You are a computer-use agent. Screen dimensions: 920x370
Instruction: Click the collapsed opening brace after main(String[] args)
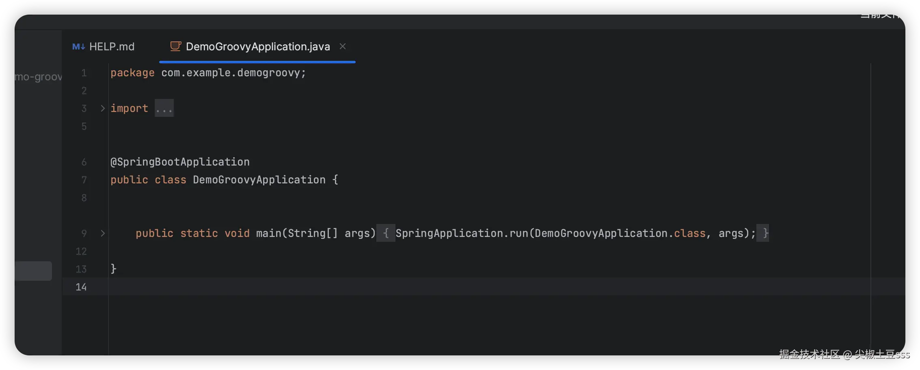386,233
